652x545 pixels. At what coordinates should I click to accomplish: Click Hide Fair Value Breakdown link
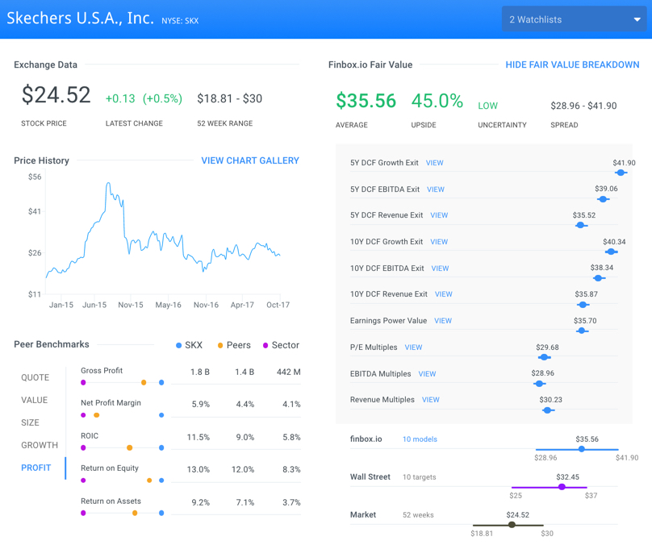point(572,64)
